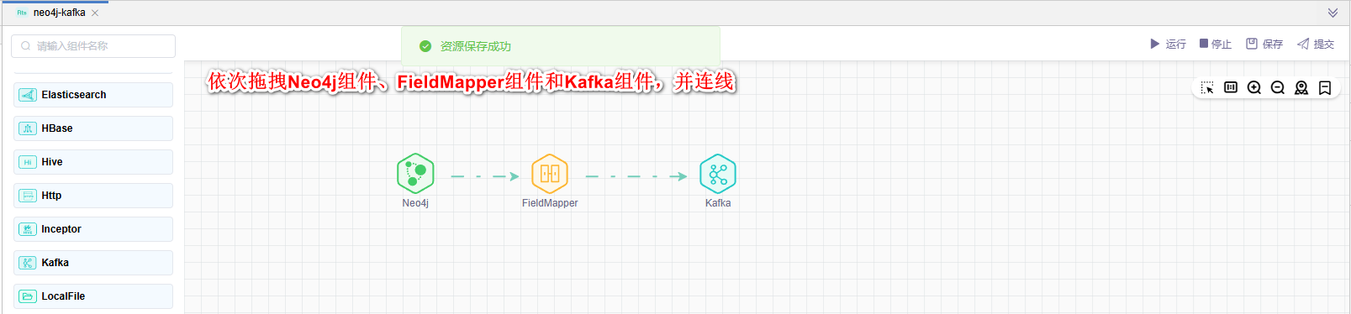This screenshot has height=314, width=1351.
Task: Click the neo4j-kafka tab file icon
Action: tap(22, 13)
